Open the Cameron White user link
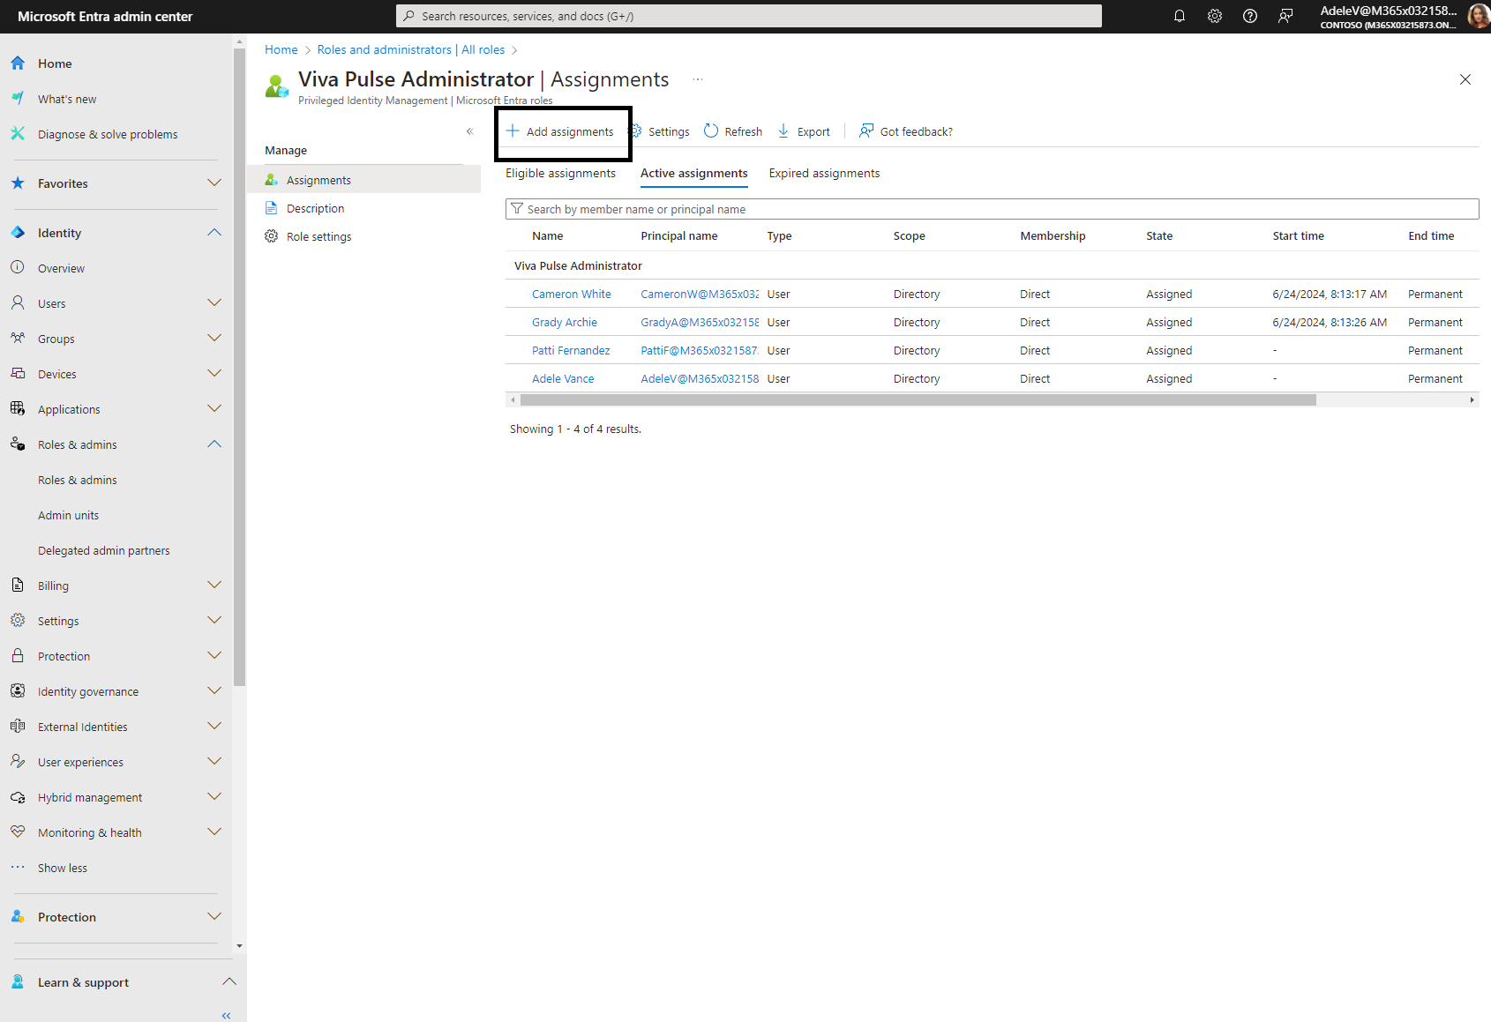Viewport: 1491px width, 1022px height. pos(571,295)
